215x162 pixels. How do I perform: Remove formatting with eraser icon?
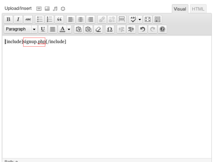98,29
